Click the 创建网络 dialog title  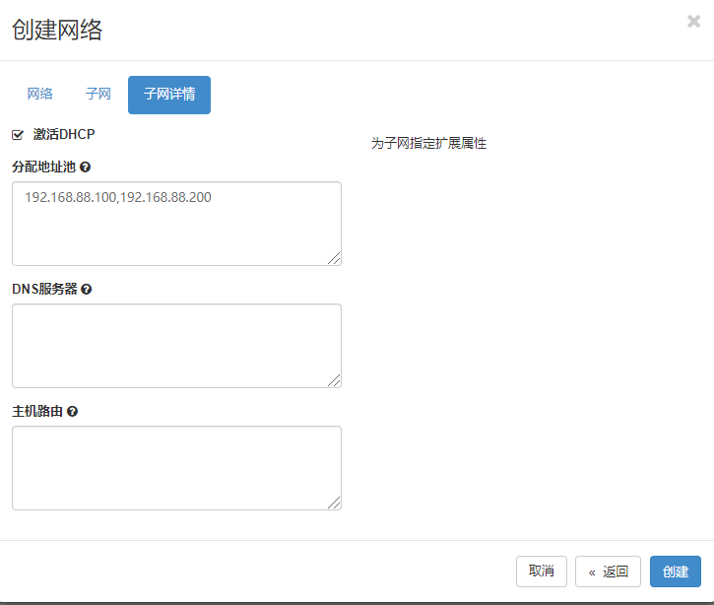pos(57,31)
